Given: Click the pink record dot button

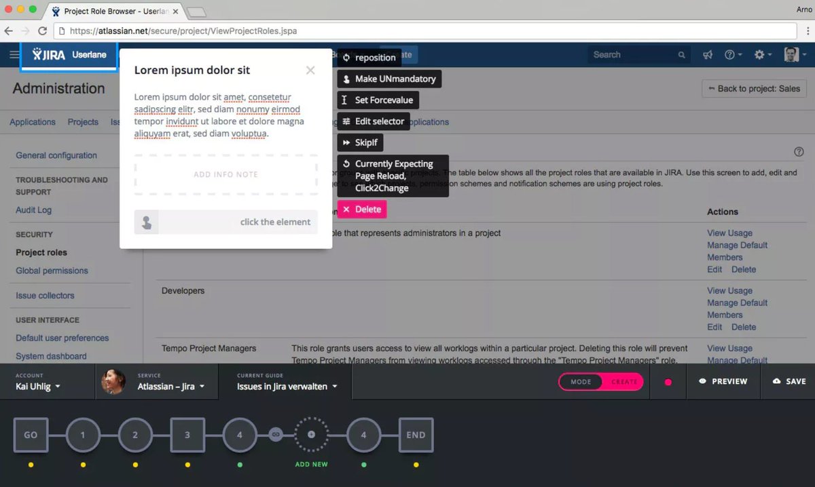Looking at the screenshot, I should [x=668, y=383].
